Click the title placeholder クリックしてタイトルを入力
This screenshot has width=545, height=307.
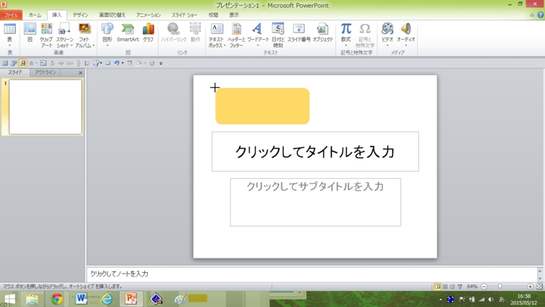(315, 151)
